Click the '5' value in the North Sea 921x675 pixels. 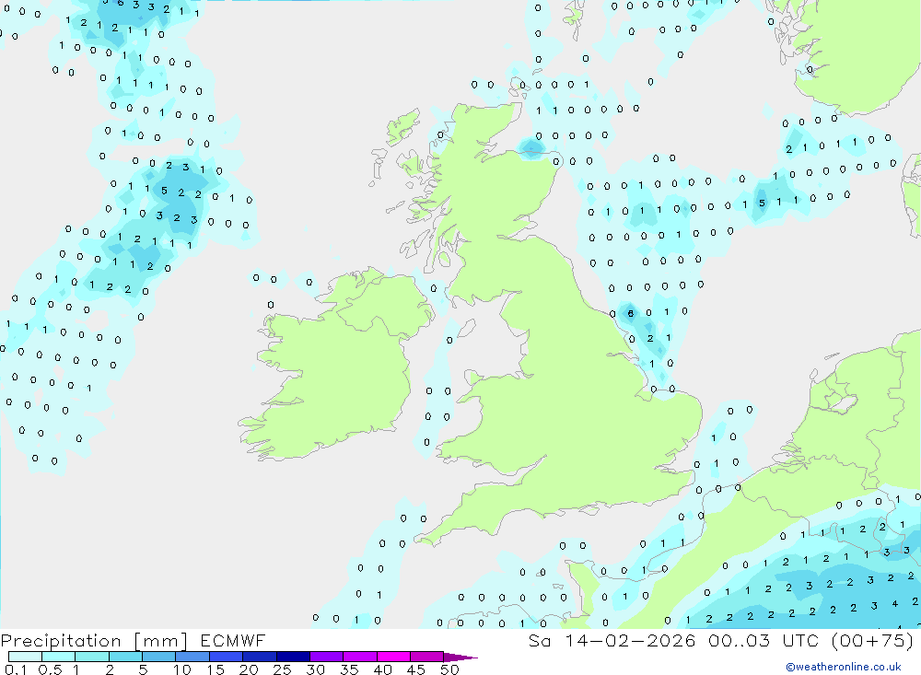click(x=762, y=204)
